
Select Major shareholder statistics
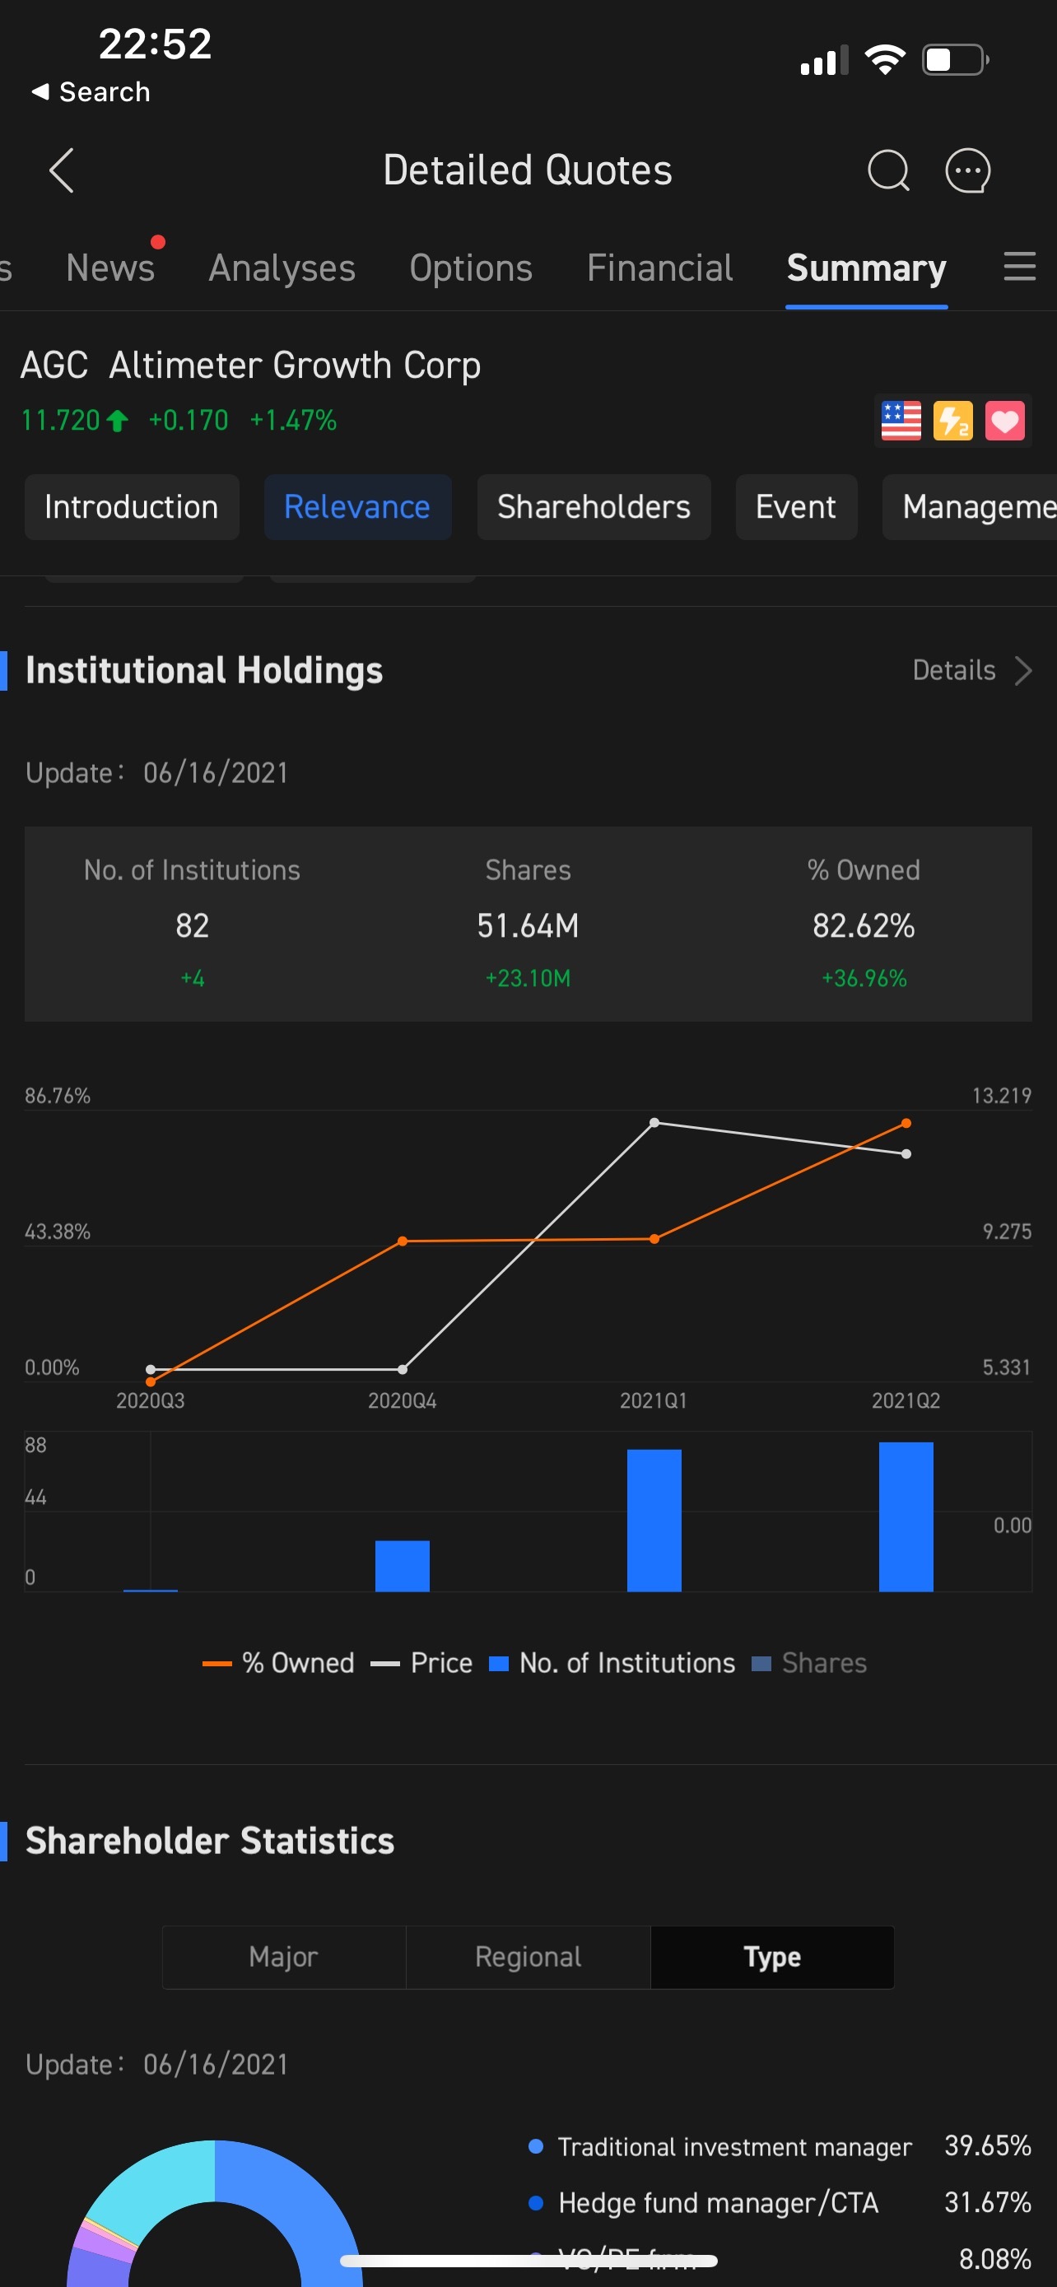pos(284,1957)
